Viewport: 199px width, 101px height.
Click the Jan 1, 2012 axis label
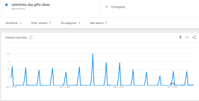(x=118, y=87)
